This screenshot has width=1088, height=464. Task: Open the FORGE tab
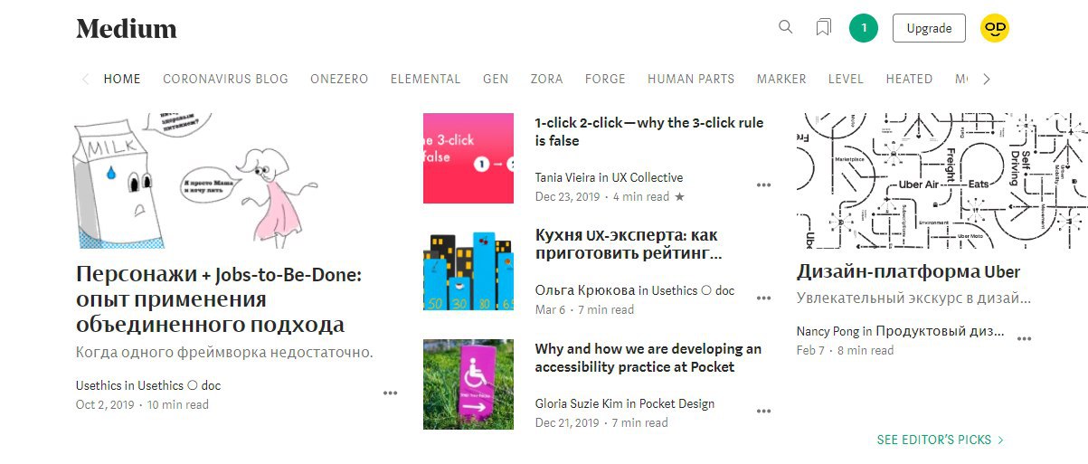click(x=605, y=79)
